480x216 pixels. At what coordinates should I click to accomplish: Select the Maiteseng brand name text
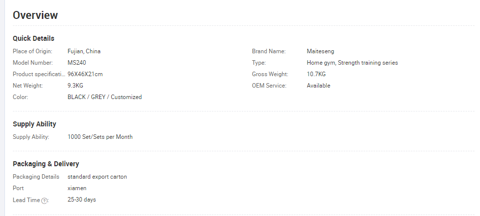pos(320,51)
